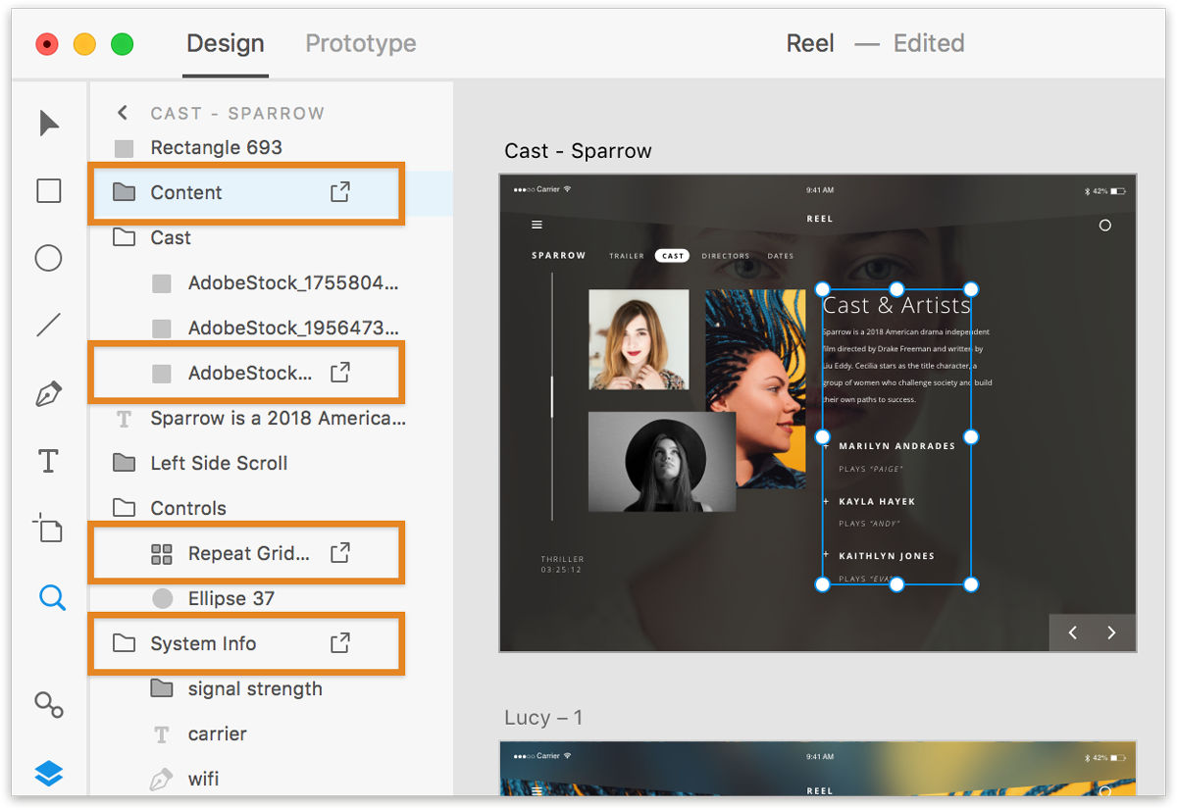Click the KAITHLYN JONES cast name

click(x=887, y=556)
